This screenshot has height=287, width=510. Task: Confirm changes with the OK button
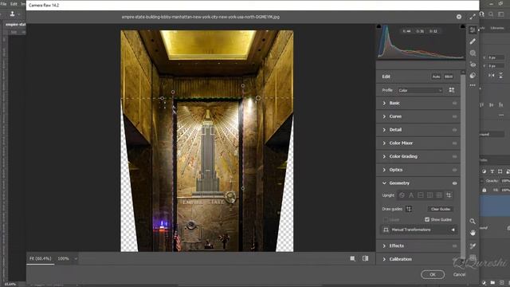click(433, 274)
